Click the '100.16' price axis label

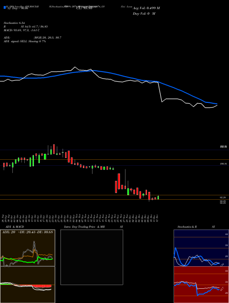pyautogui.click(x=223, y=164)
